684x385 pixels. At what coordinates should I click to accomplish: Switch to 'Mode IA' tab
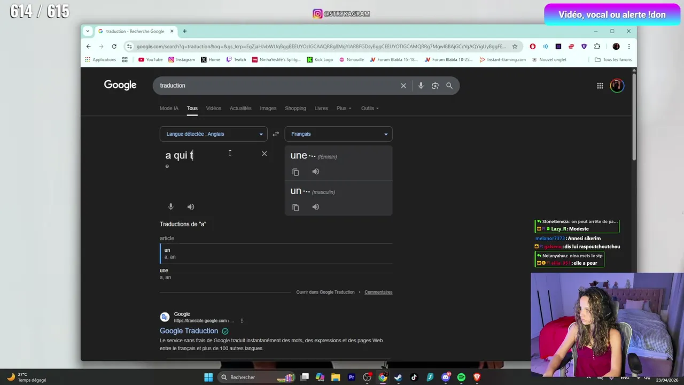(x=169, y=108)
